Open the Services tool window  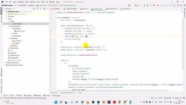pos(46,96)
